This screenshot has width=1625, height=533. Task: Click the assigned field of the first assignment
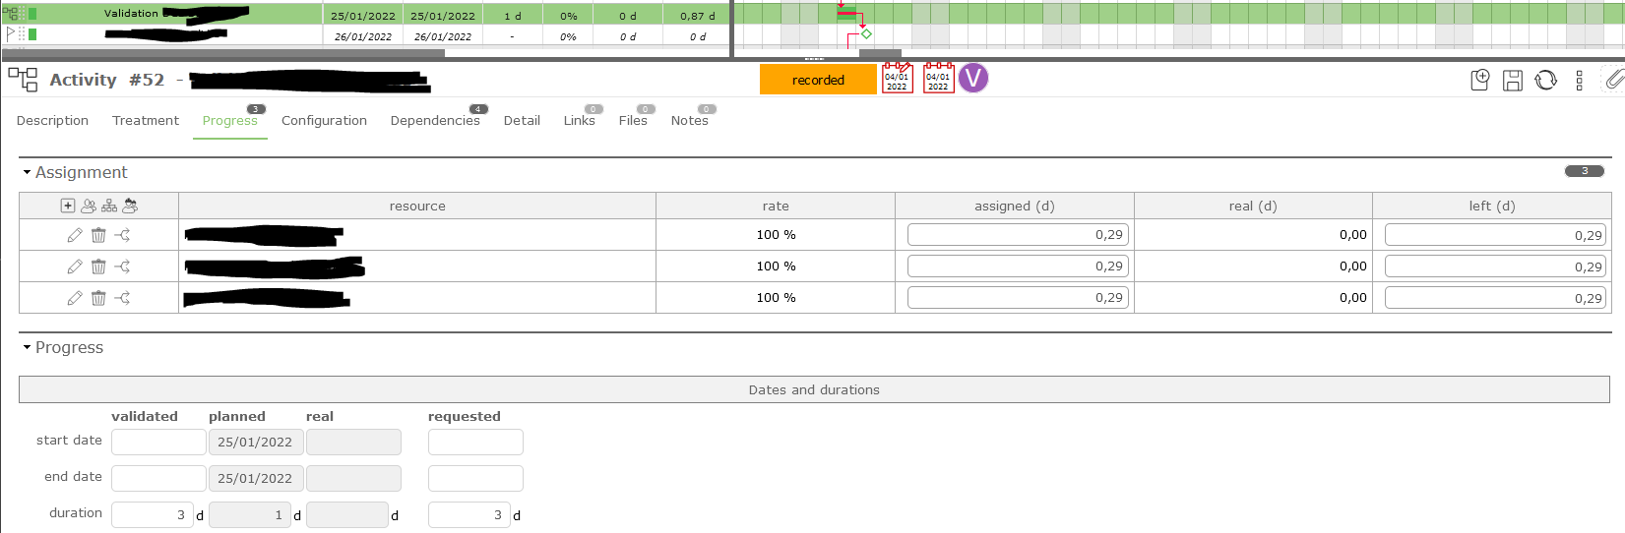(1018, 234)
